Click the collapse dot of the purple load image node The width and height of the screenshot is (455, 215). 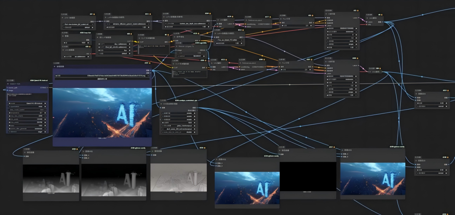(x=55, y=66)
